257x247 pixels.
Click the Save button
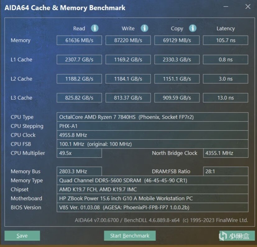(x=22, y=236)
